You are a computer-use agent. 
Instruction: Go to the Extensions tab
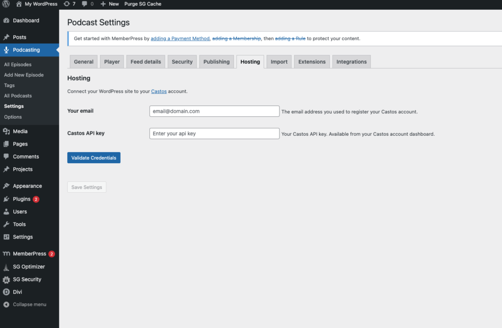pyautogui.click(x=312, y=62)
